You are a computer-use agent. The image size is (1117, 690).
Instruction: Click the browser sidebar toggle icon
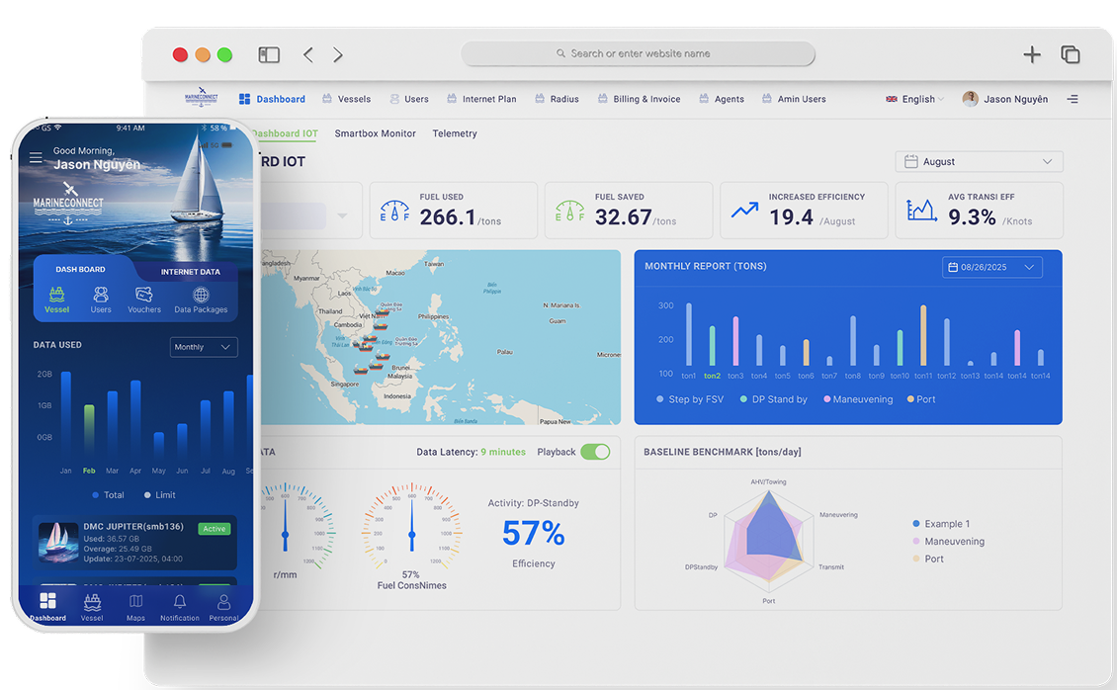(x=269, y=55)
